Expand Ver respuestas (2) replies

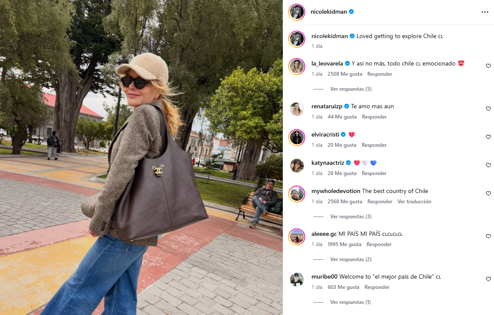tap(350, 259)
